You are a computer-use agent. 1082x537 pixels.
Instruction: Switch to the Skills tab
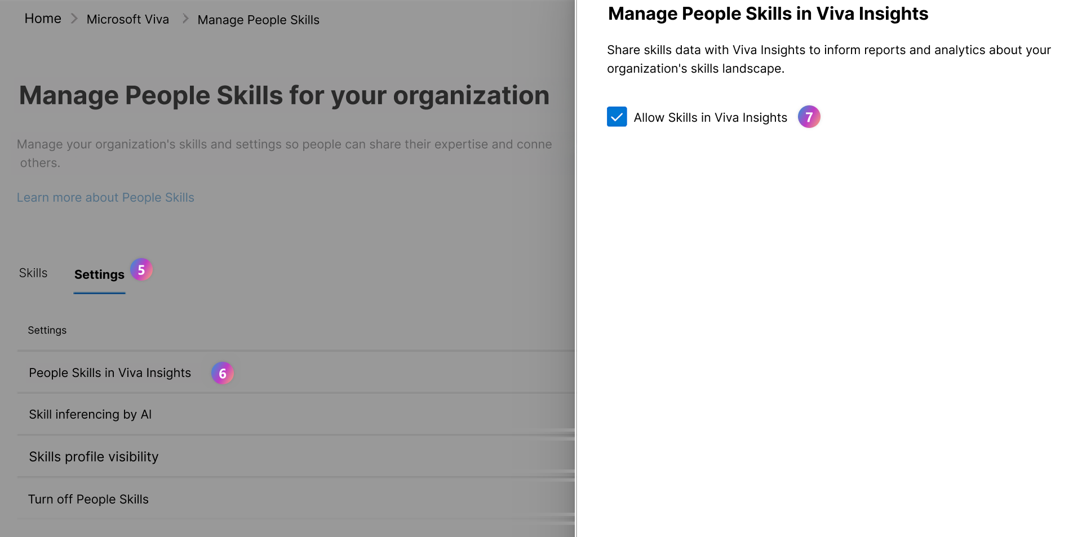pyautogui.click(x=33, y=273)
